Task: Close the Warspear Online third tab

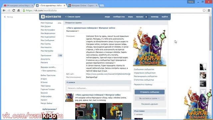Action: click(97, 5)
